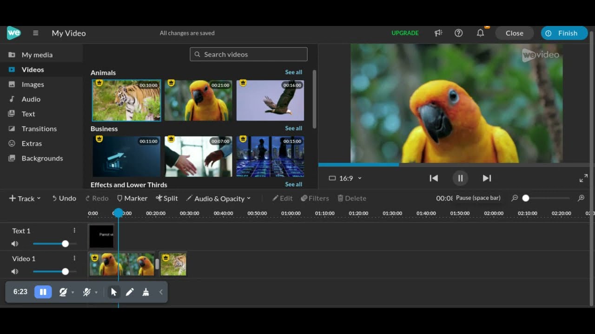The width and height of the screenshot is (595, 334).
Task: Undo the last action
Action: click(x=64, y=198)
